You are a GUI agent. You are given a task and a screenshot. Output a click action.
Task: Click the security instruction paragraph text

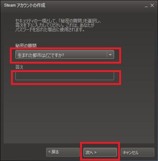[x=58, y=25]
